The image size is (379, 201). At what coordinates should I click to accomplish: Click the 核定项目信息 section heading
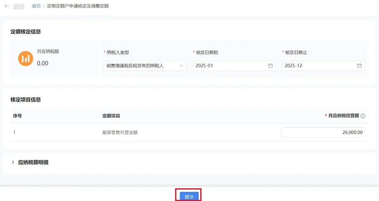coord(26,100)
